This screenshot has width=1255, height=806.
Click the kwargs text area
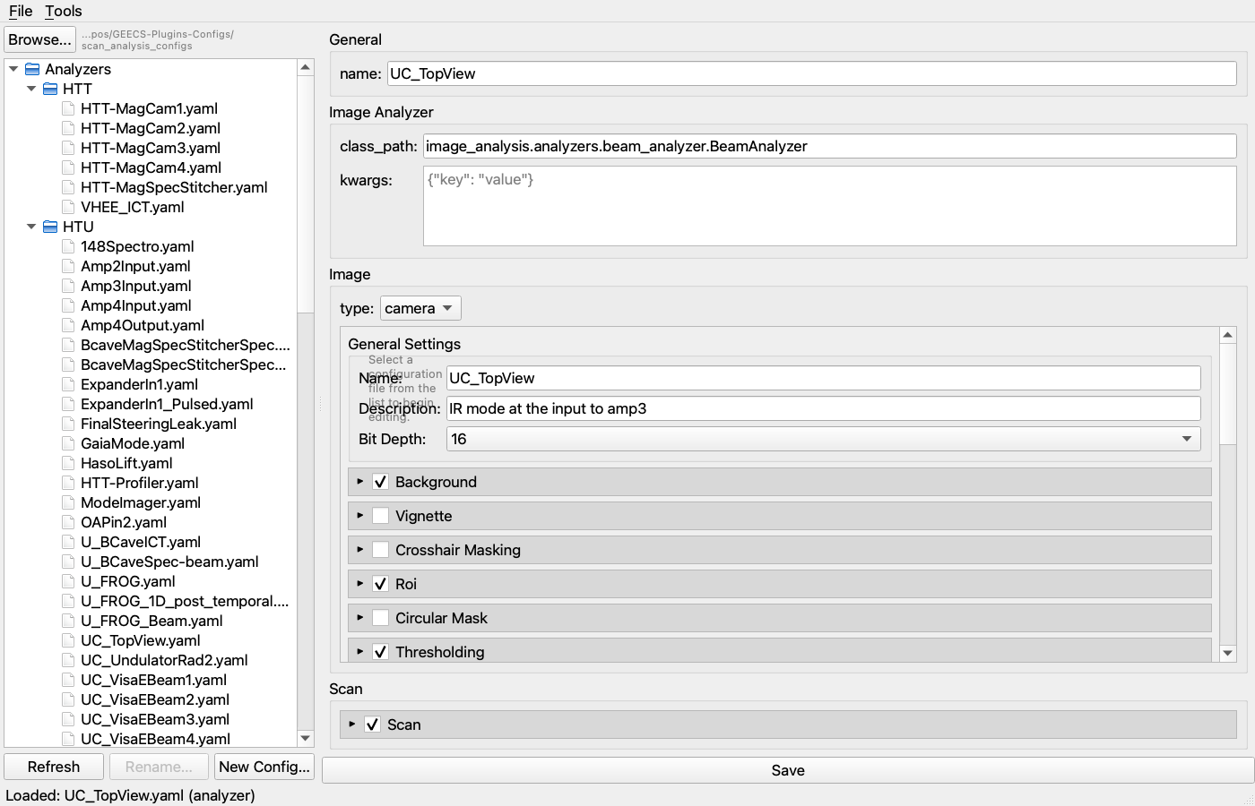829,205
